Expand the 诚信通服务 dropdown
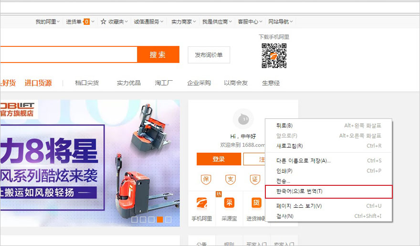 pos(148,21)
